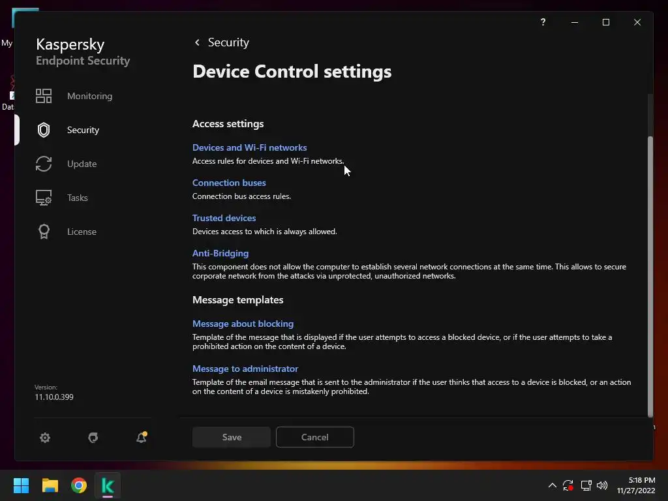Image resolution: width=668 pixels, height=501 pixels.
Task: Click the volume speaker tray icon
Action: 602,485
